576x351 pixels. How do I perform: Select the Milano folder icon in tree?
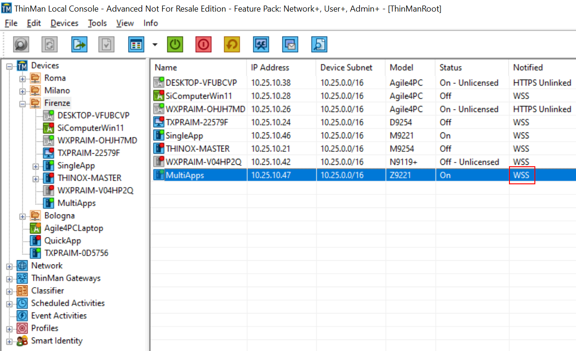(x=35, y=90)
